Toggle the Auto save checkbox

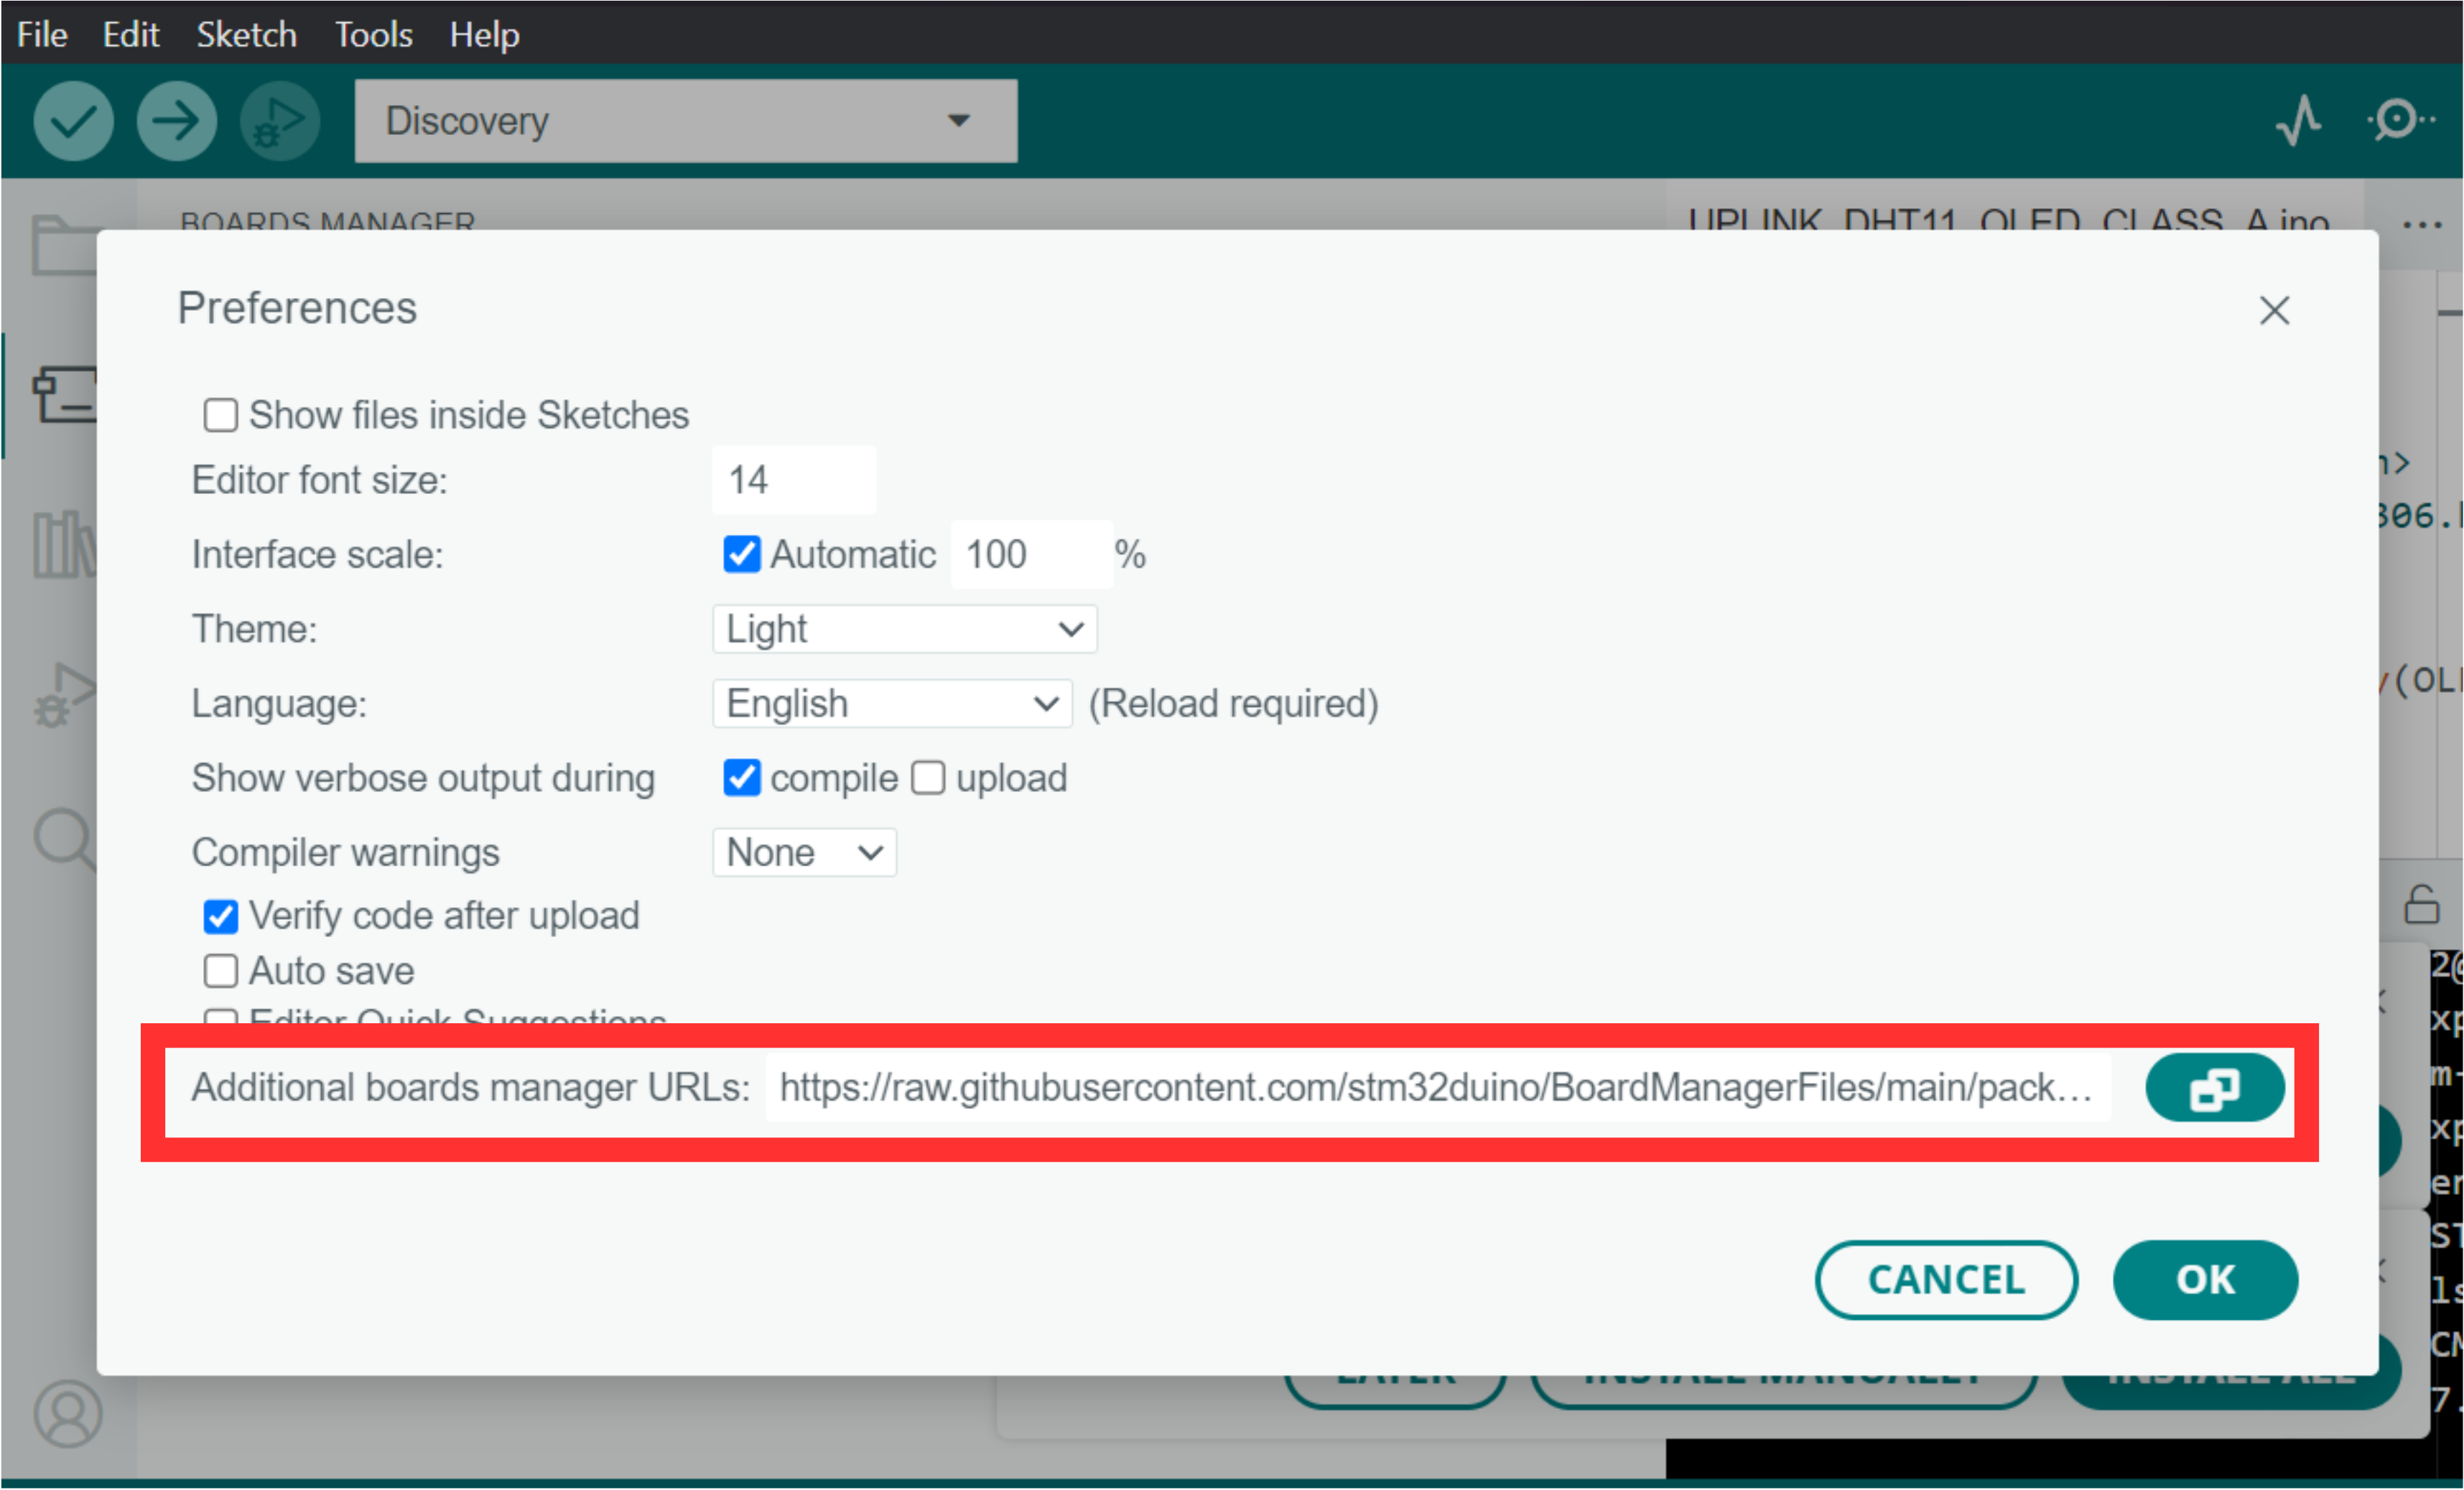click(x=220, y=971)
